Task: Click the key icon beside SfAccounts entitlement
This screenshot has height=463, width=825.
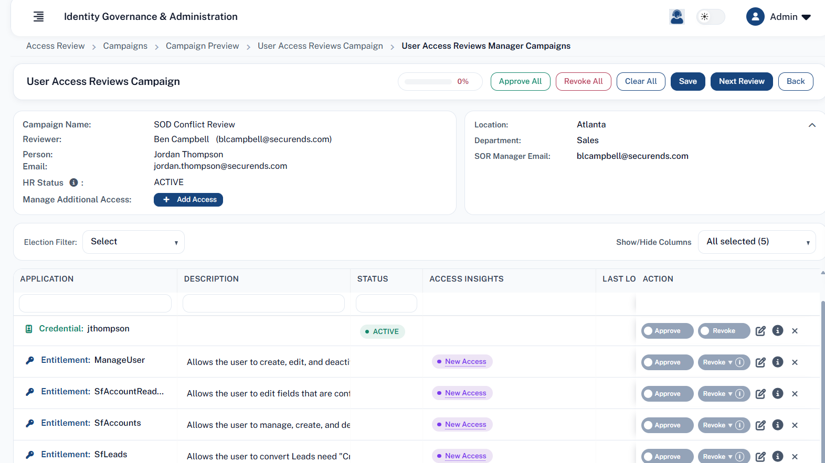Action: 30,423
